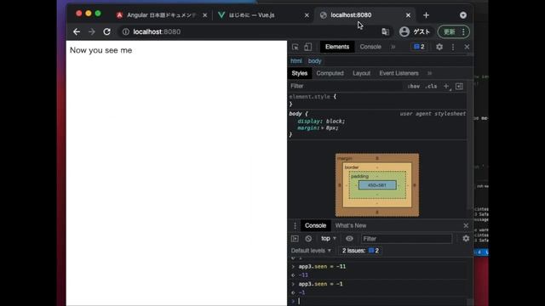Viewport: 545px width, 306px height.
Task: Close the Vue.js tab
Action: tap(307, 15)
